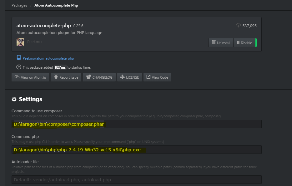
Task: Click the pause icon on Disable
Action: (238, 42)
